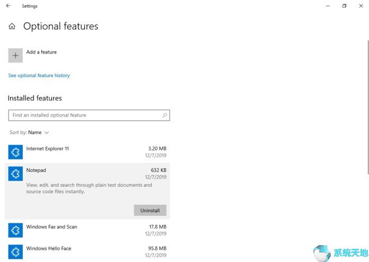Click the Optional features page title
The image size is (369, 262).
tap(61, 26)
